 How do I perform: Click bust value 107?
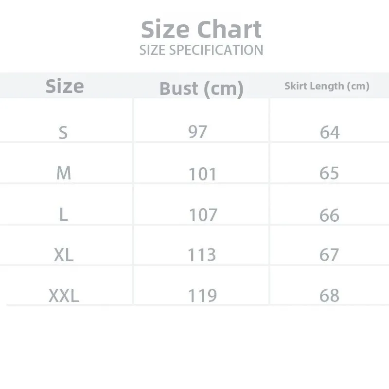click(x=203, y=214)
